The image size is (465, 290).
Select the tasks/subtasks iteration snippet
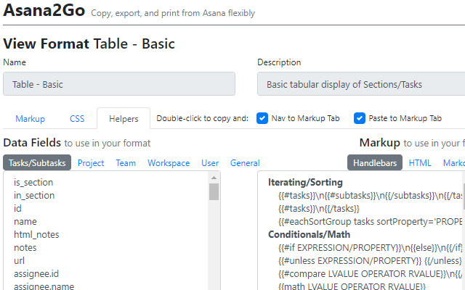coord(370,195)
